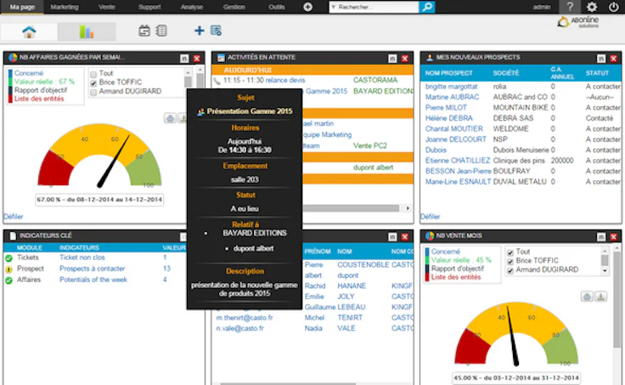Click the admin user name
Image resolution: width=625 pixels, height=385 pixels.
point(541,7)
